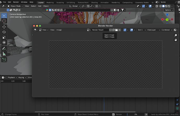Select the Transform tool
The height and width of the screenshot is (116, 180).
4,43
